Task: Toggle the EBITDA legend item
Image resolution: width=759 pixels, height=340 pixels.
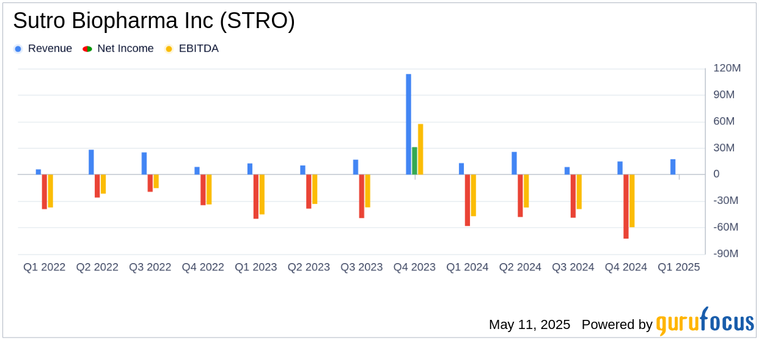Action: [192, 49]
